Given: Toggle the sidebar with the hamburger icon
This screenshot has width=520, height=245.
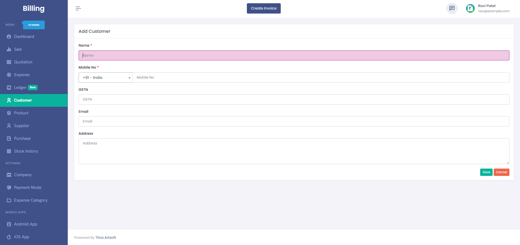Looking at the screenshot, I should pyautogui.click(x=78, y=8).
